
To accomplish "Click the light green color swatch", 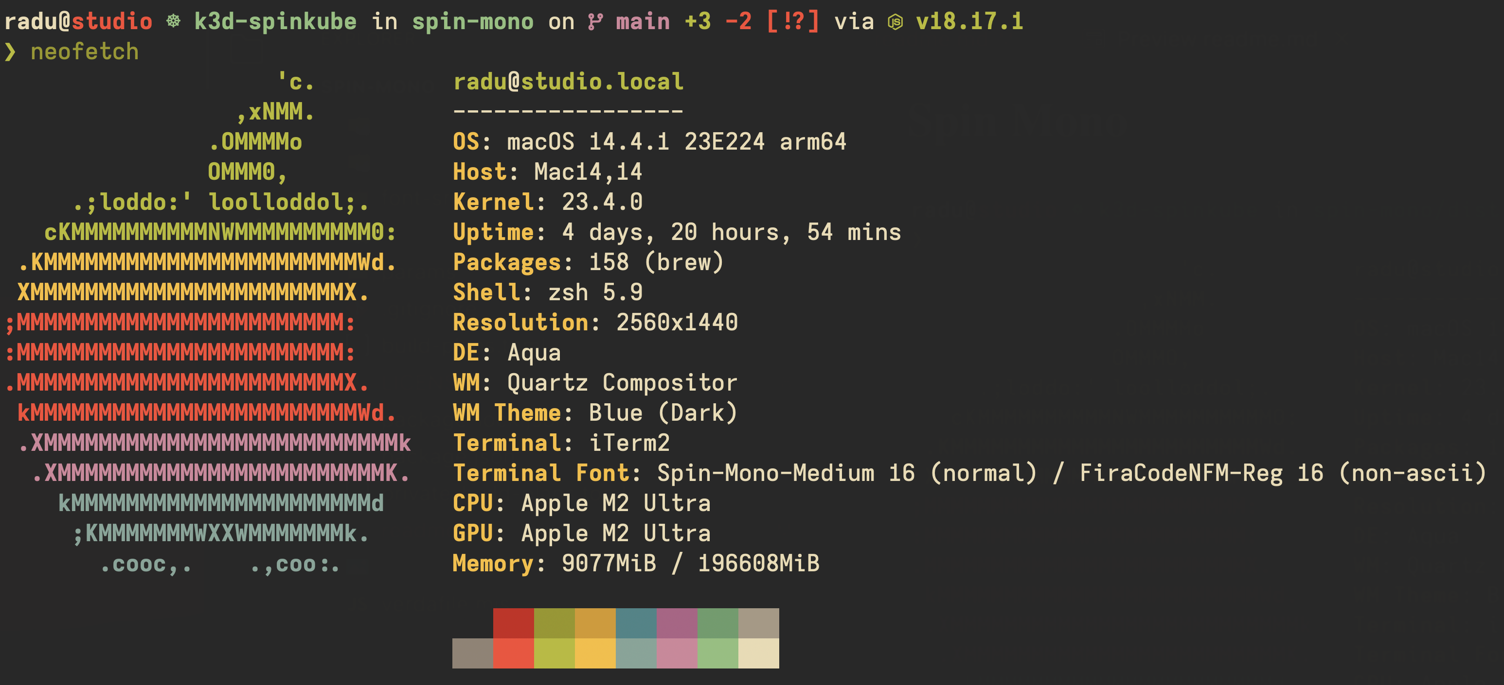I will [717, 653].
